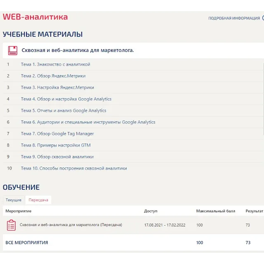Open Тема 8. Примеры настройки GTM
This screenshot has height=264, width=264.
tap(56, 145)
